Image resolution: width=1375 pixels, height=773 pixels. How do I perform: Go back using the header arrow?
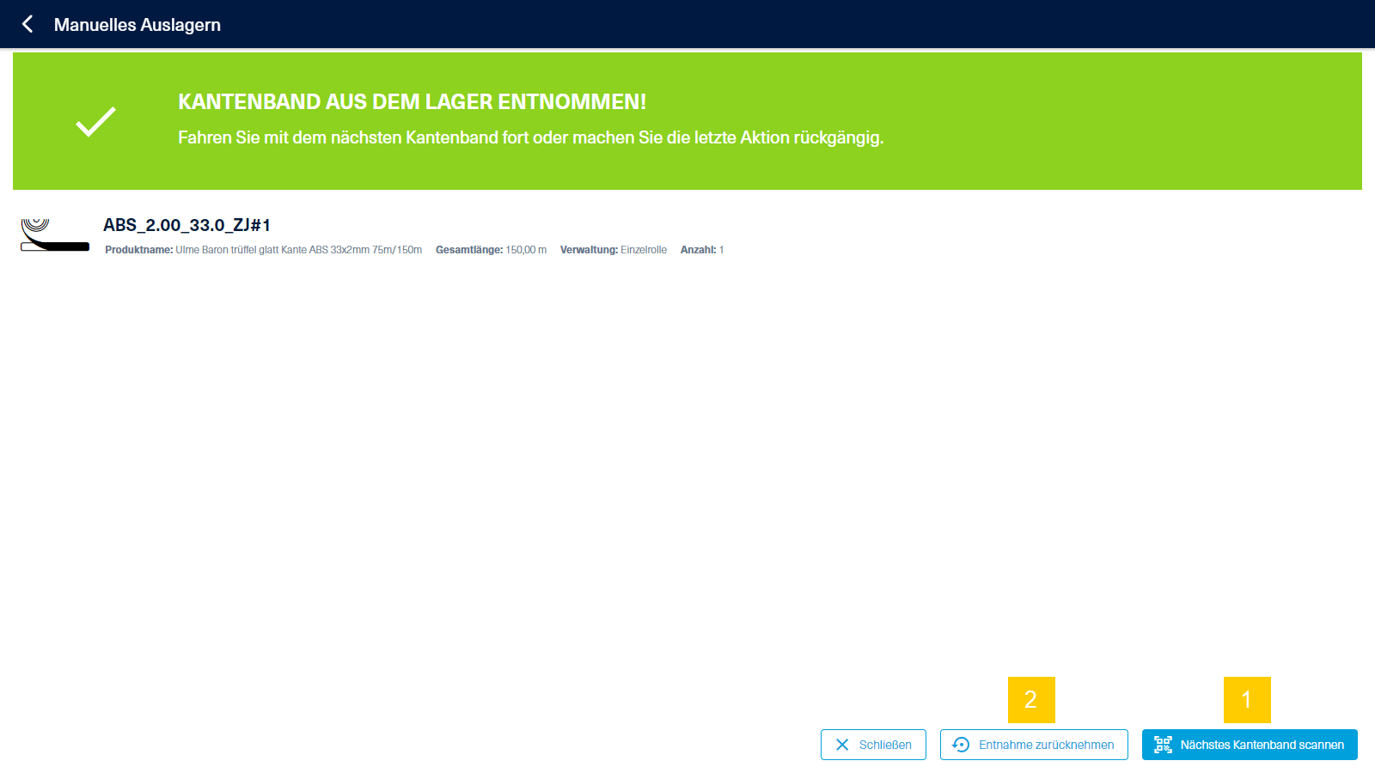pyautogui.click(x=27, y=24)
